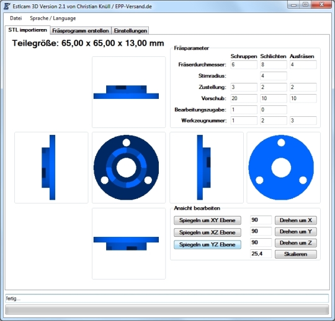Viewport: 335px width, 321px height.
Task: Click the 'fertig...' status text
Action: tap(13, 299)
